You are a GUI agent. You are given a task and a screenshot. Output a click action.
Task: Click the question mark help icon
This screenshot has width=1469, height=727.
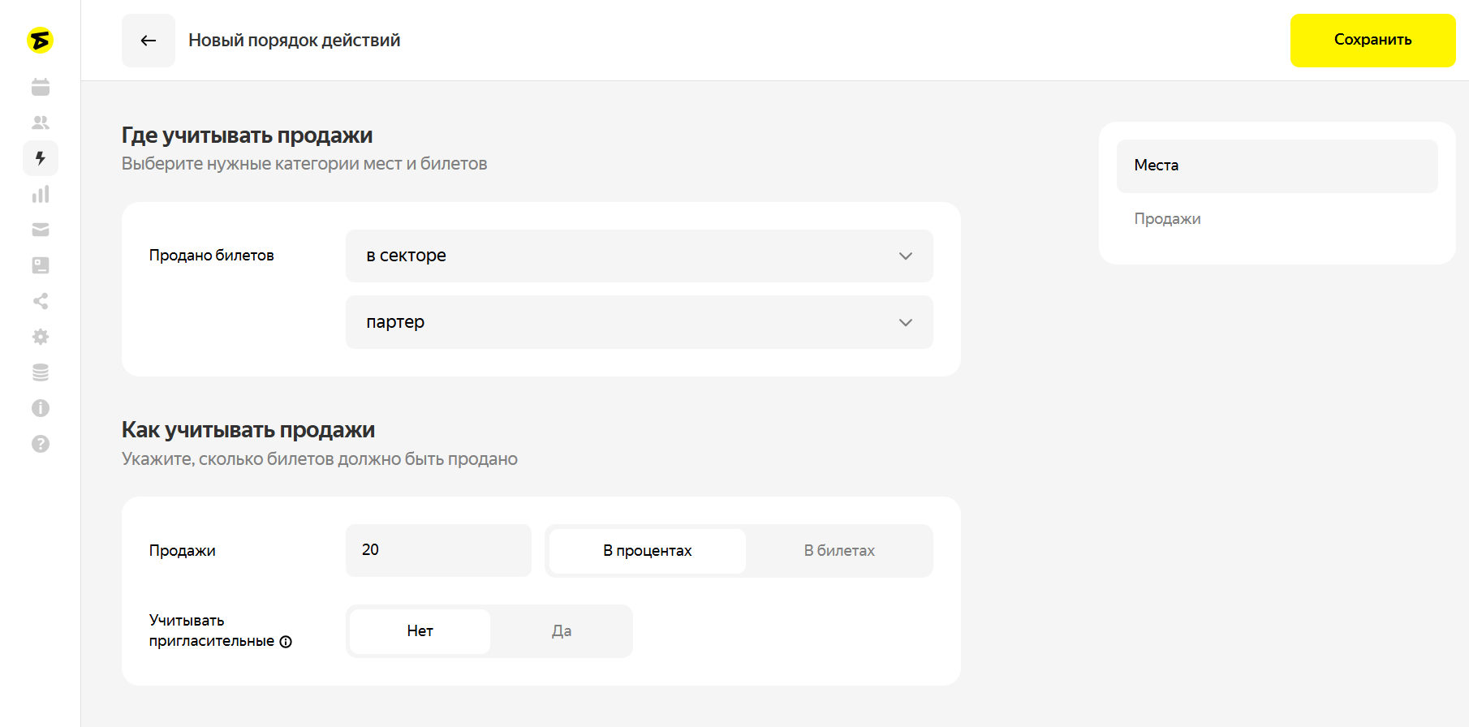click(41, 444)
